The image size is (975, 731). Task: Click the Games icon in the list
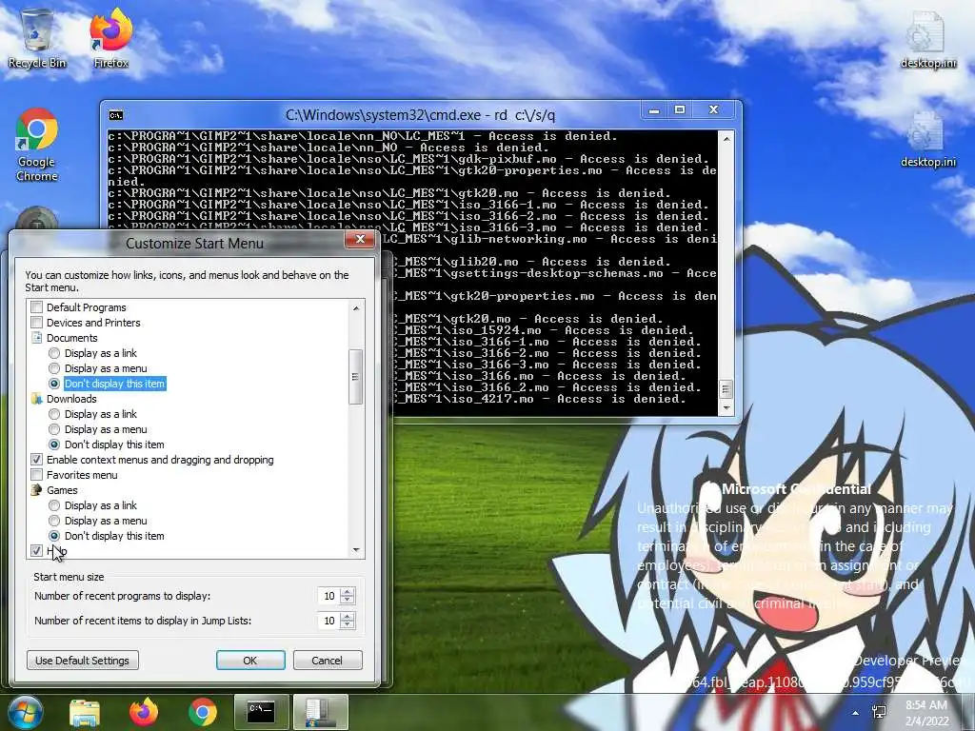click(37, 490)
